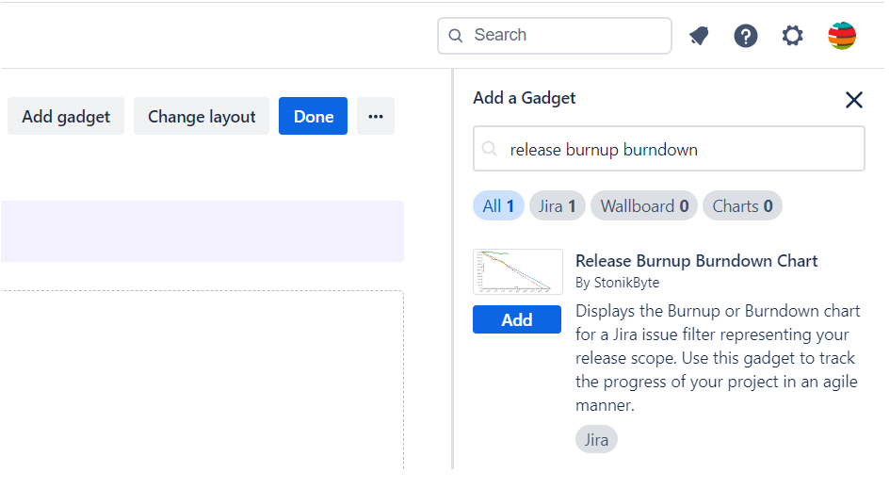Select the Charts 0 filter tab
890x489 pixels.
pos(742,205)
